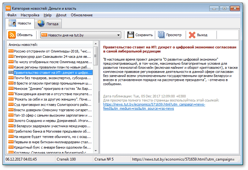Click RSS icon beside Генпрокурор news item
Viewport: 248px width, 170px height.
tap(11, 57)
